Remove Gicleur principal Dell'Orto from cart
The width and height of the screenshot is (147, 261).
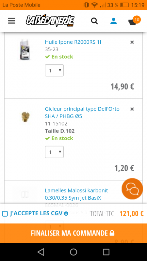click(x=132, y=109)
